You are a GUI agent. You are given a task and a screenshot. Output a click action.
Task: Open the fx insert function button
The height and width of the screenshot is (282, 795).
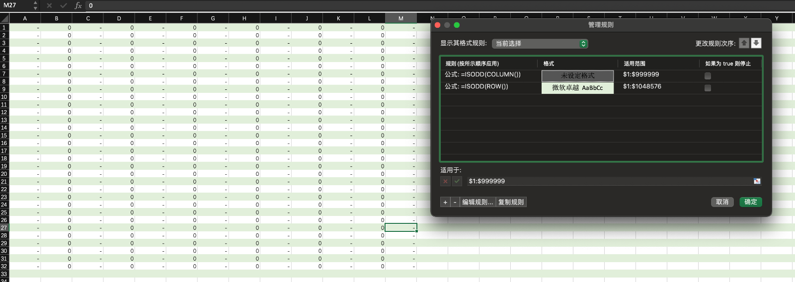coord(78,5)
